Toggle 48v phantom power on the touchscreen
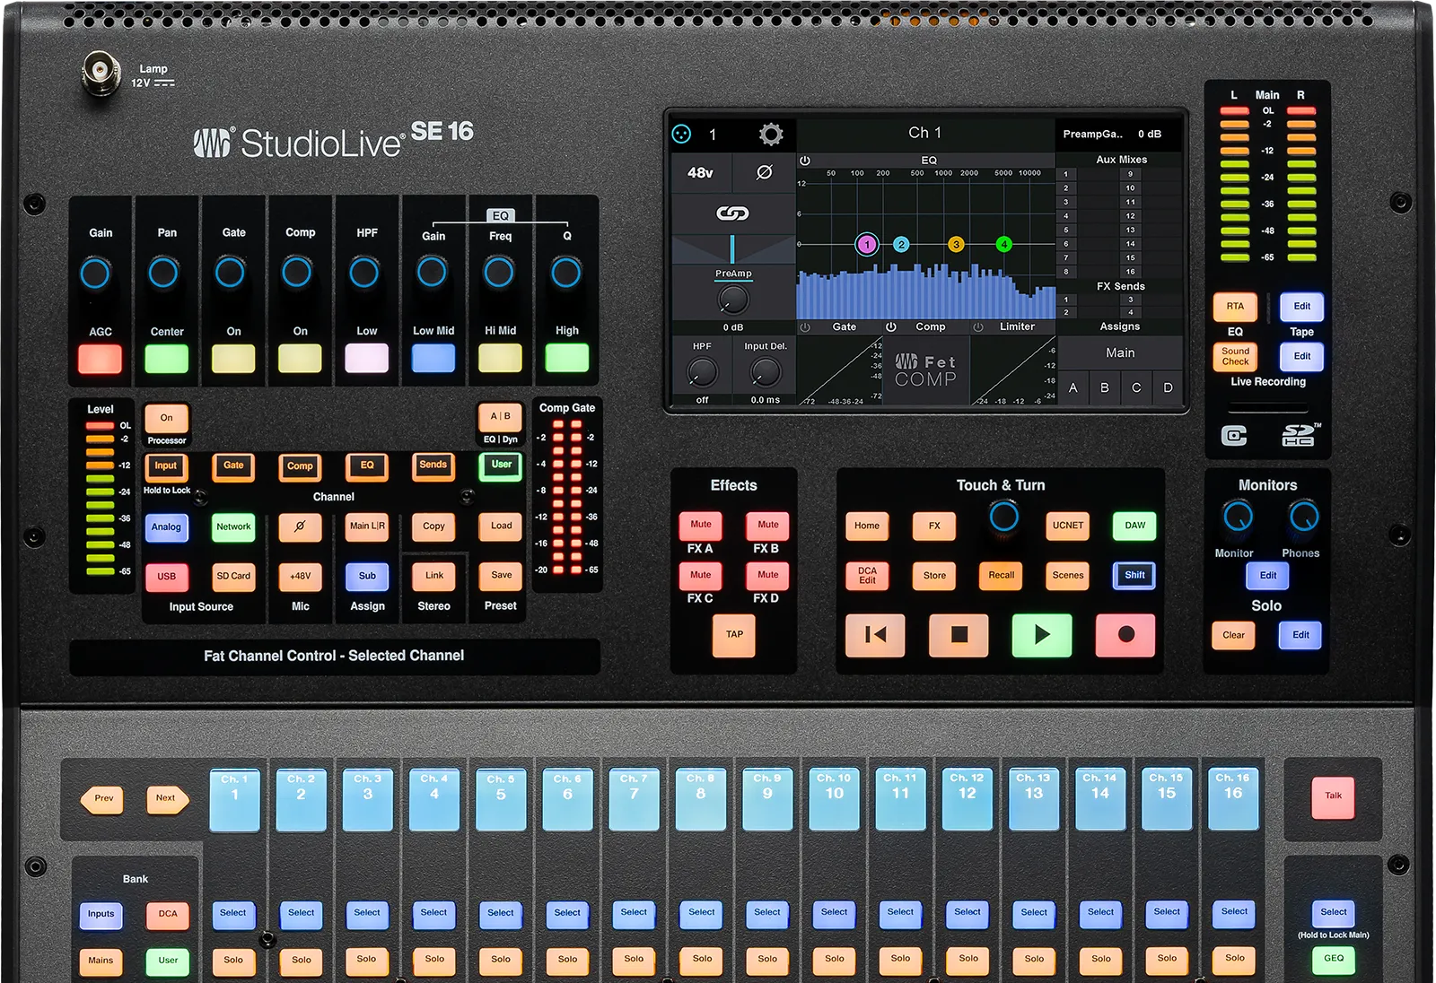This screenshot has height=983, width=1436. tap(701, 172)
